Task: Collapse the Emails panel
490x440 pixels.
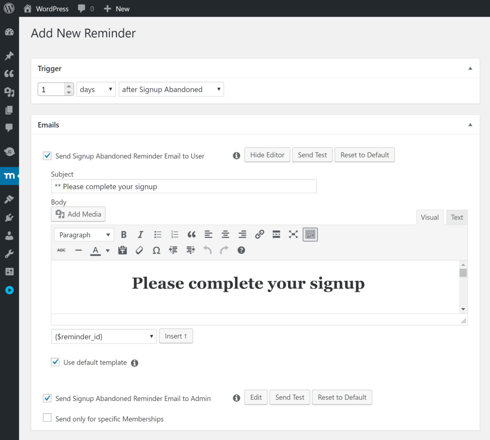Action: (470, 124)
